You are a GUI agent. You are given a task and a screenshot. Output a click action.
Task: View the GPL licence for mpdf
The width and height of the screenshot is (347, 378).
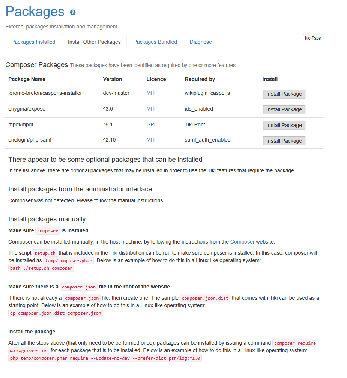pyautogui.click(x=151, y=124)
